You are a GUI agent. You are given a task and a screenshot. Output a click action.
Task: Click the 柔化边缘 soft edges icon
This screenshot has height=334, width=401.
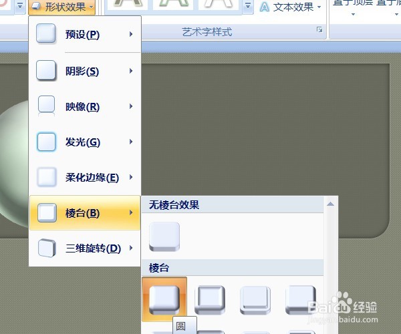(47, 177)
